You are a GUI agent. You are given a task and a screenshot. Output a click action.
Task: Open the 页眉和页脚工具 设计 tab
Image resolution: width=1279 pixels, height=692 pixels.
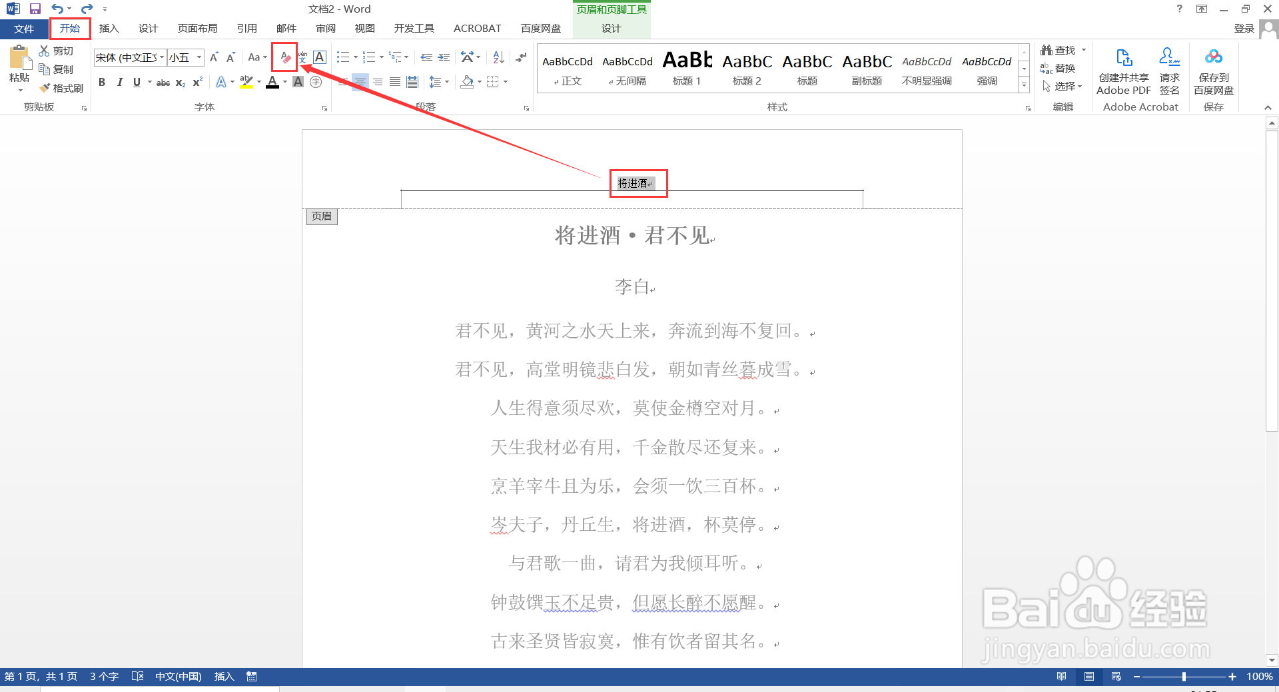[x=611, y=28]
